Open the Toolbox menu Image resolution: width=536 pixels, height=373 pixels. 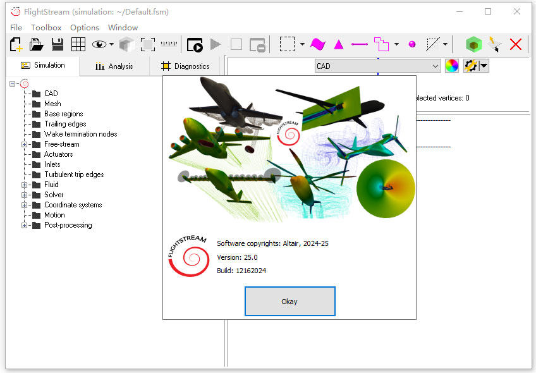pos(46,27)
